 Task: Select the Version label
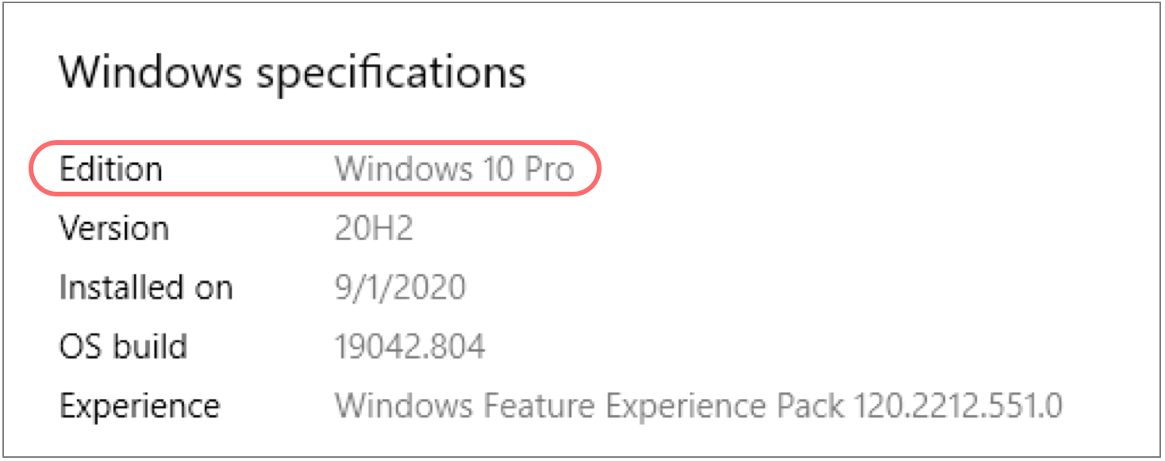(114, 228)
